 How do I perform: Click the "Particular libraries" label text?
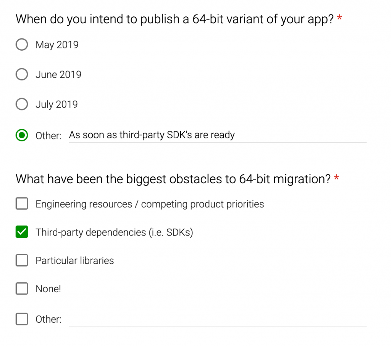point(74,261)
